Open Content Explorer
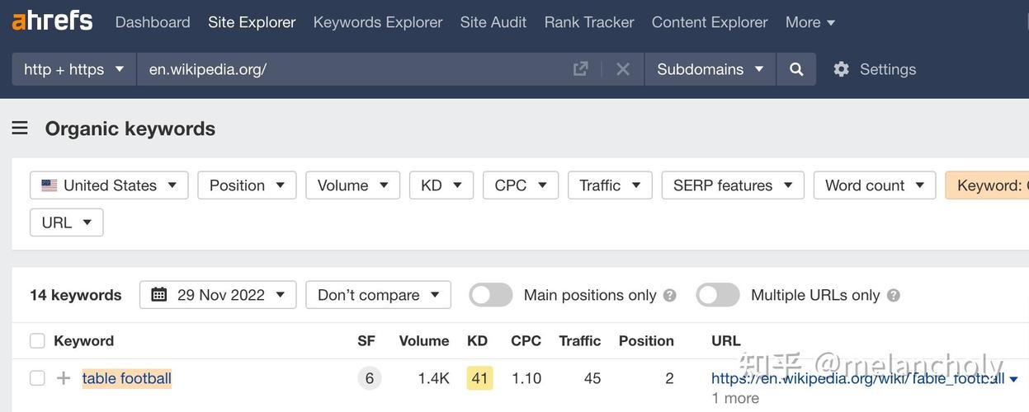The height and width of the screenshot is (412, 1029). (710, 22)
